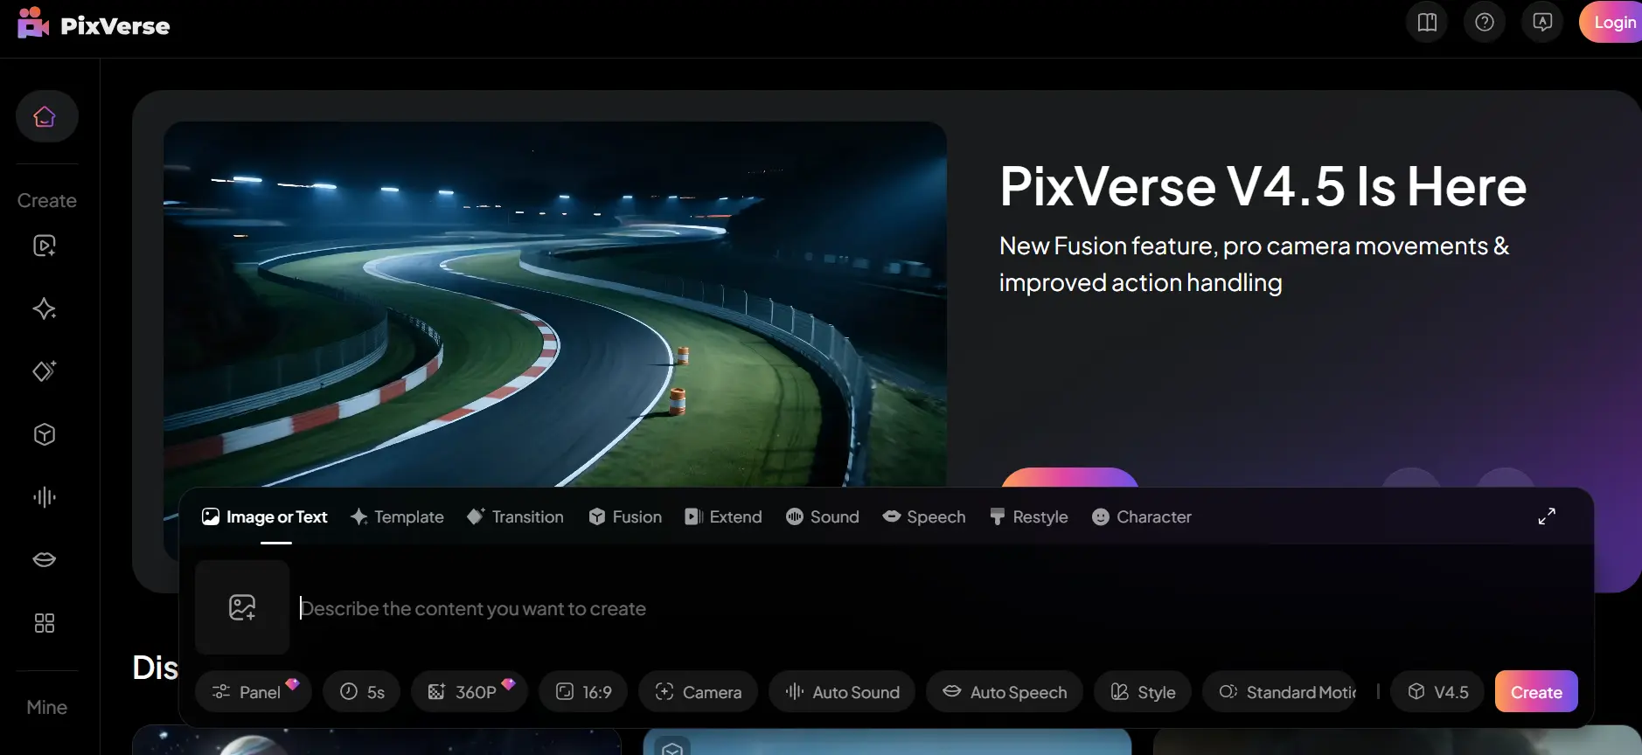Click the Create label in the sidebar
The height and width of the screenshot is (755, 1642).
tap(47, 200)
